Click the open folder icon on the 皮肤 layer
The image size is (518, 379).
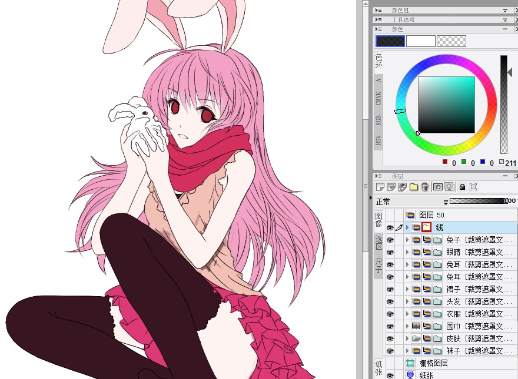coord(416,338)
